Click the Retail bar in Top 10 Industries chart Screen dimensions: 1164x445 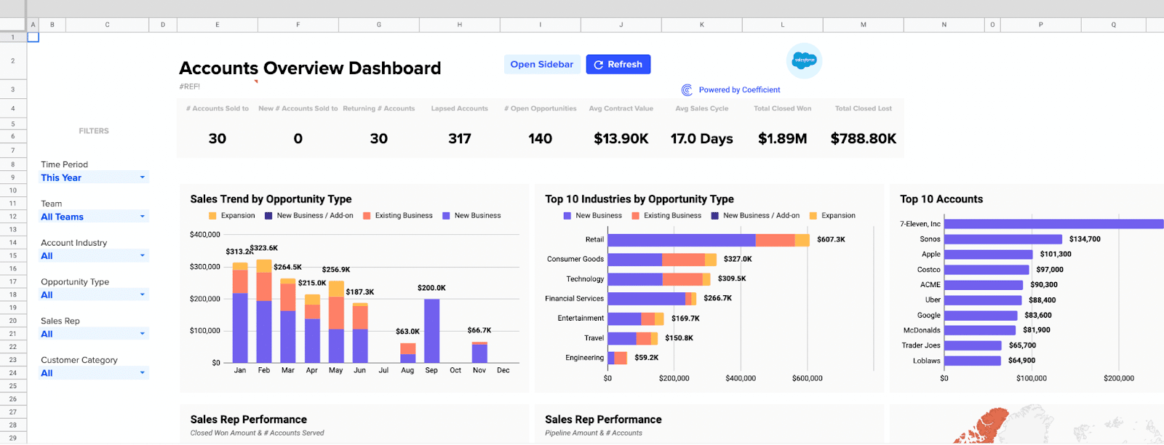681,240
